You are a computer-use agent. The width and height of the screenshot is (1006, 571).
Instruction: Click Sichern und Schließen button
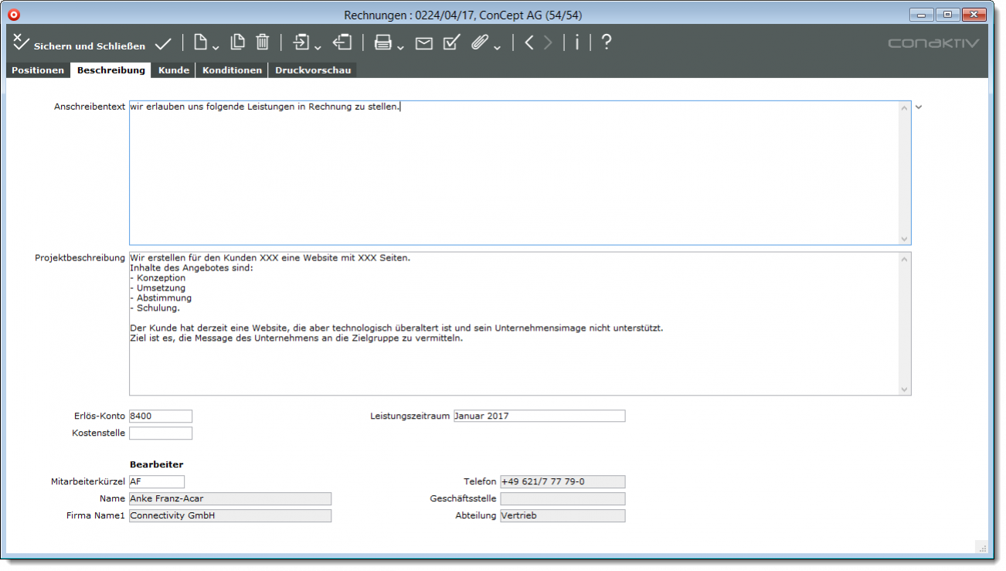[79, 45]
